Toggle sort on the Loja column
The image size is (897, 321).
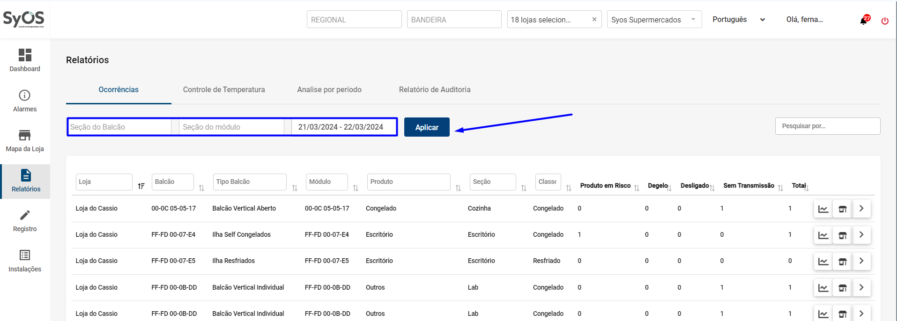(x=141, y=186)
